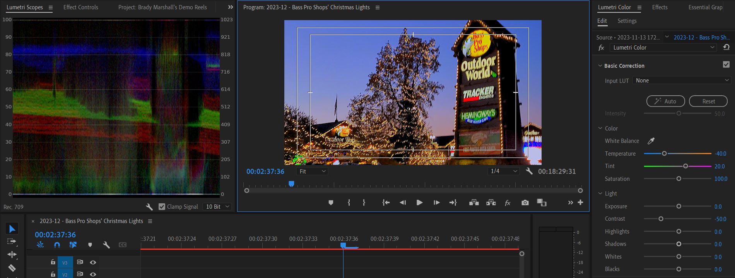This screenshot has height=278, width=735.
Task: Pick White Balance eyedropper
Action: point(651,141)
